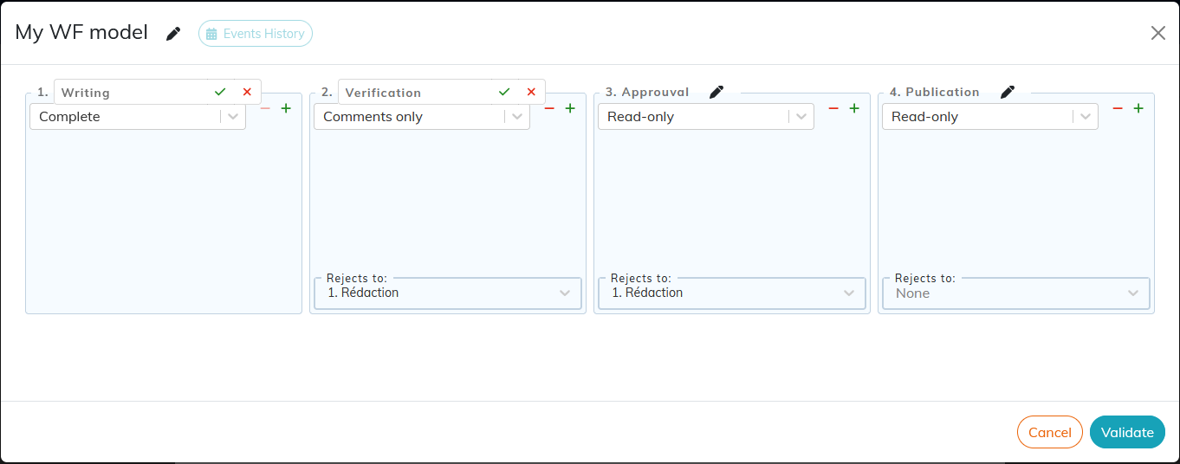This screenshot has height=464, width=1180.
Task: Click the Validate button
Action: [x=1127, y=432]
